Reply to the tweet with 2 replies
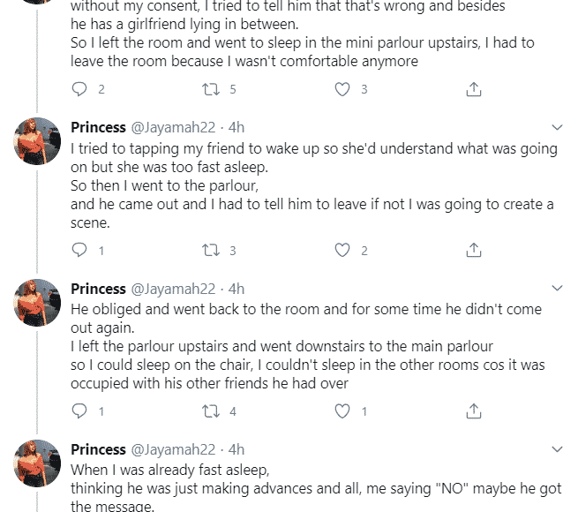 click(x=79, y=89)
